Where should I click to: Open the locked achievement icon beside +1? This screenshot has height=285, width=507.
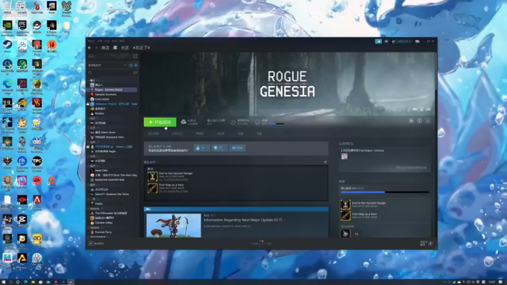pos(345,233)
